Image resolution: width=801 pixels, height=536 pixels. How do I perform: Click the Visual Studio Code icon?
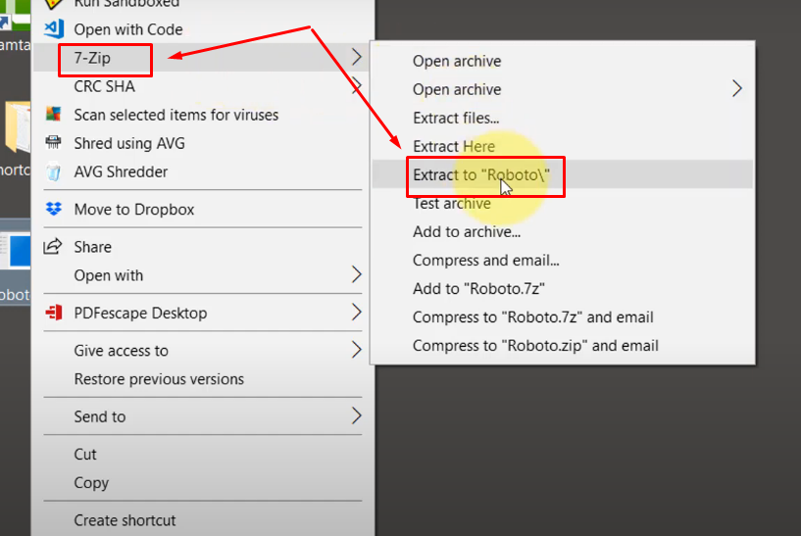(x=54, y=29)
